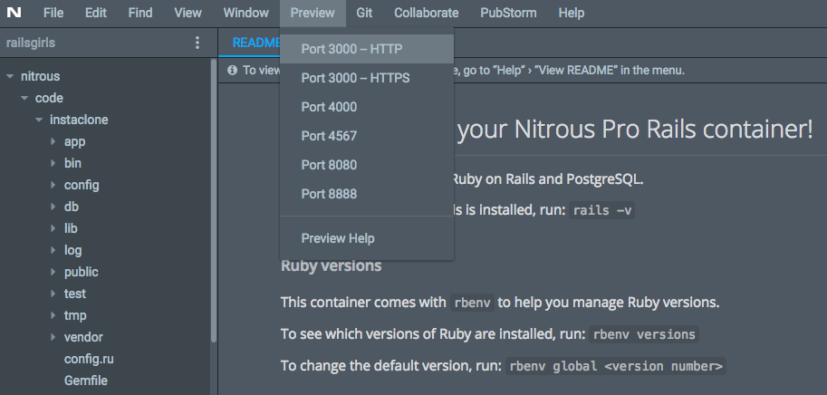Collapse the code folder
The image size is (827, 395).
[x=24, y=99]
